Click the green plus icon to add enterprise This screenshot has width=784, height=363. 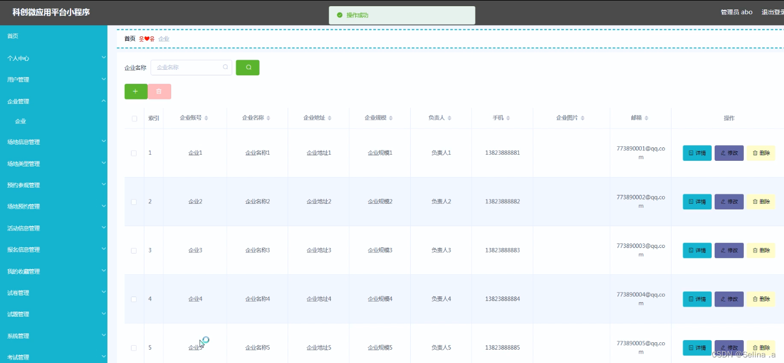[135, 91]
